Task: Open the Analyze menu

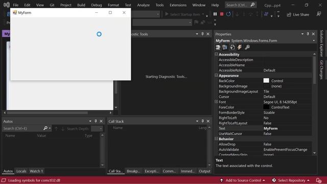Action: (x=143, y=5)
